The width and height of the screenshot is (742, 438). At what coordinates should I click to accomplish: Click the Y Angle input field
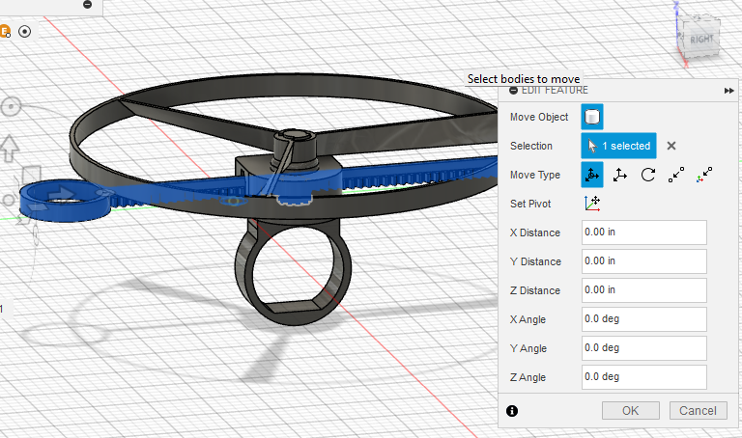[x=644, y=347]
